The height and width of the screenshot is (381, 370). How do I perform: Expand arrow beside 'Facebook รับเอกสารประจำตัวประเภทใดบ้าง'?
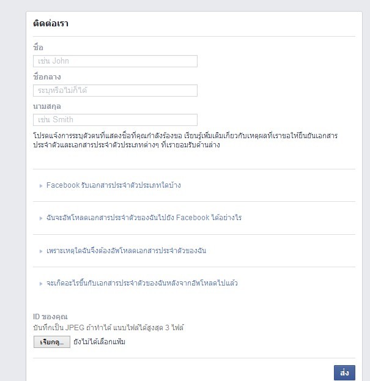coord(40,185)
